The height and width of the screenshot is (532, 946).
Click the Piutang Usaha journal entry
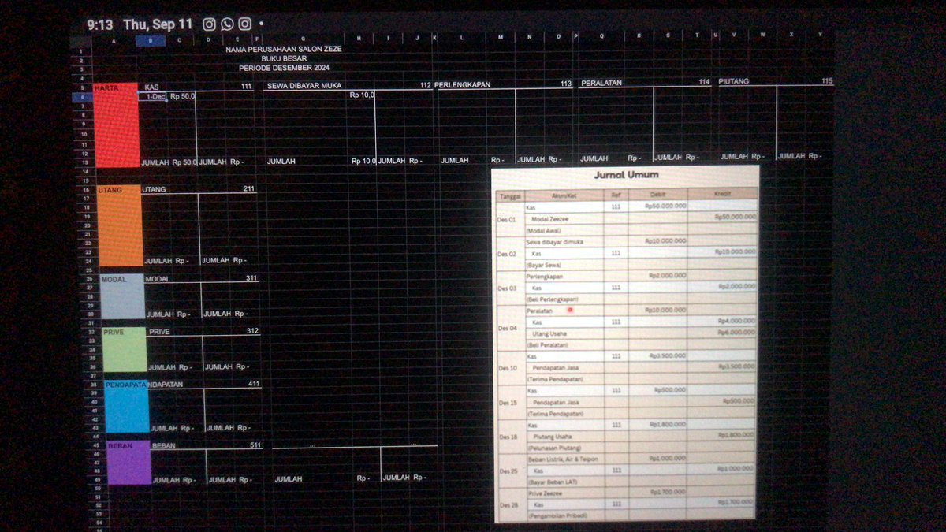pyautogui.click(x=553, y=436)
